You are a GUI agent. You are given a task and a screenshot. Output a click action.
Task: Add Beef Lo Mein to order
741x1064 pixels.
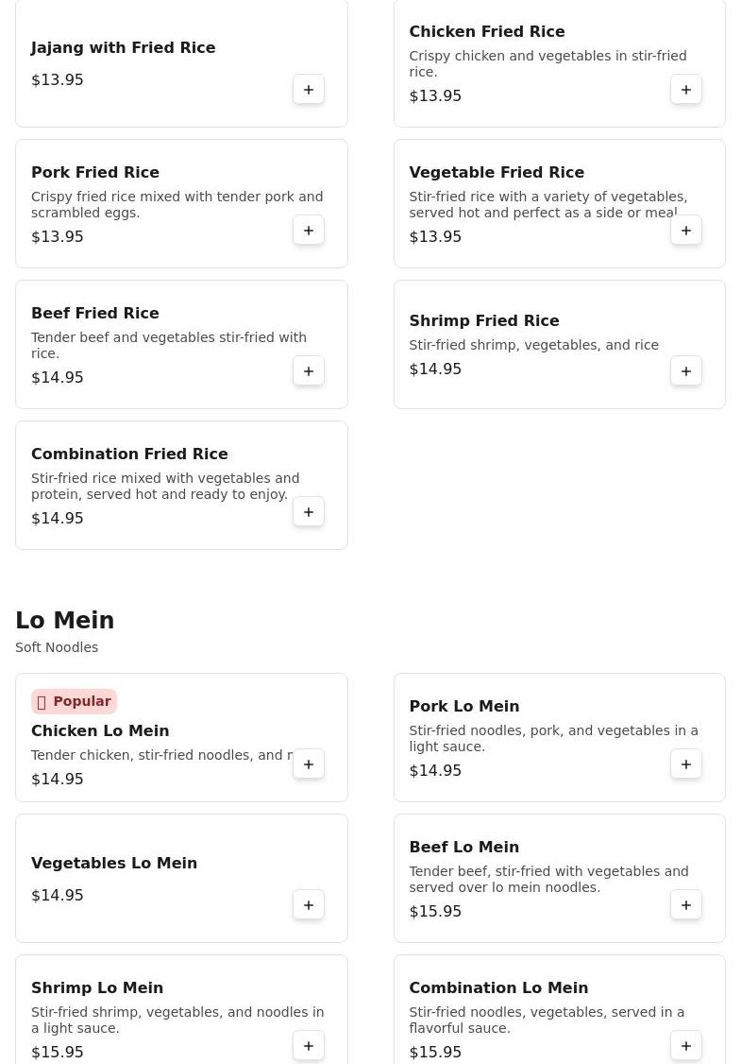click(x=686, y=905)
